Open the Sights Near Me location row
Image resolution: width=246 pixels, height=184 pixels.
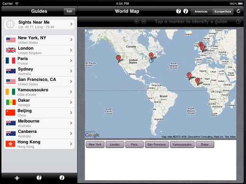point(39,24)
